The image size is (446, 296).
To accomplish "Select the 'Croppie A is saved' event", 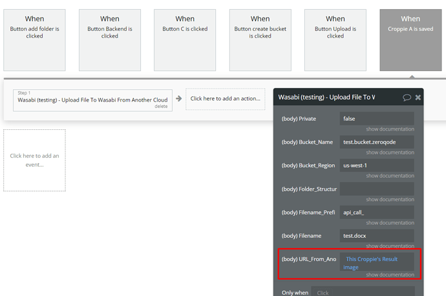I will (410, 40).
